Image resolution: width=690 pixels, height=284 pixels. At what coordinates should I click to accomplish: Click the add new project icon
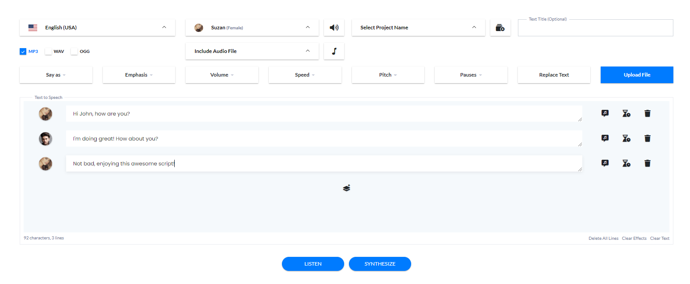[500, 28]
